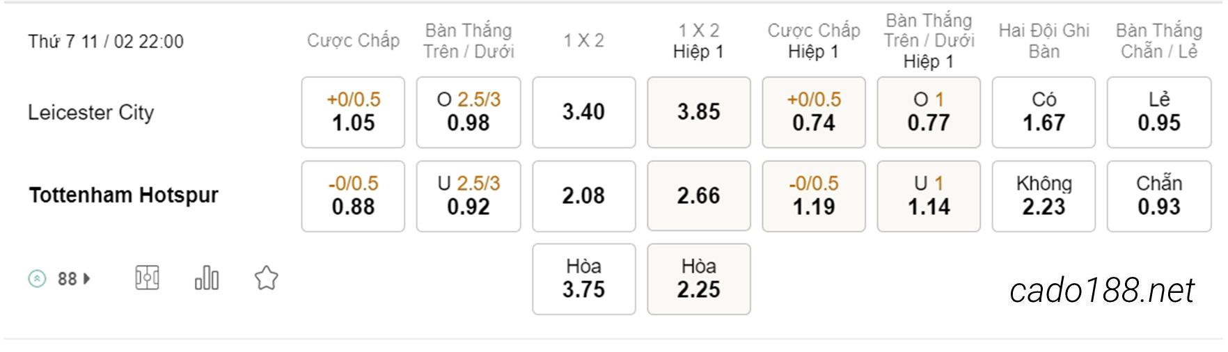The width and height of the screenshot is (1228, 352).
Task: Choose full-time draw Hòa at 3.75
Action: (x=584, y=279)
